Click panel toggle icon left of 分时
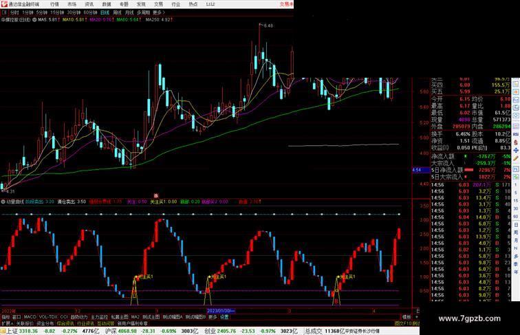The width and height of the screenshot is (520, 335). [x=4, y=12]
